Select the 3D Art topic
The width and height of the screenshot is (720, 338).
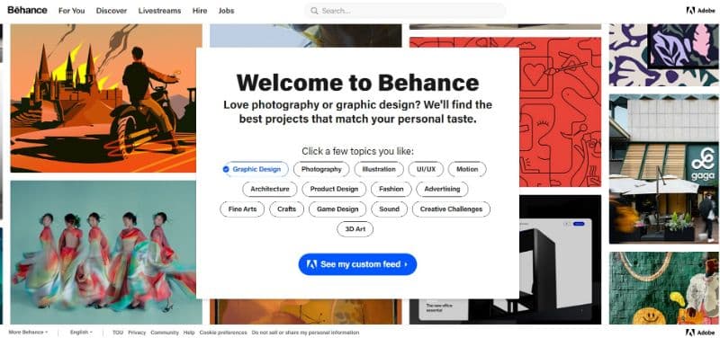click(355, 229)
